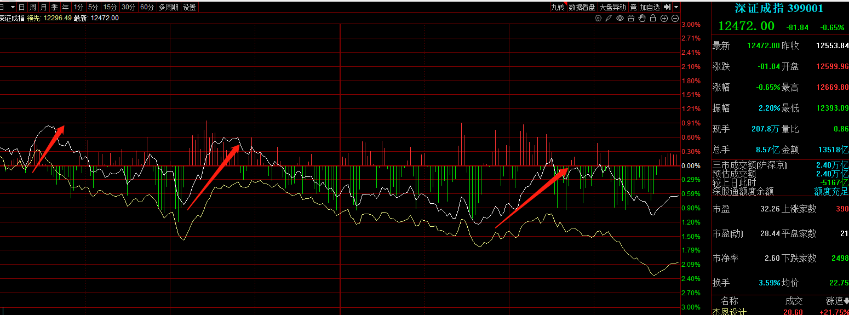Click the 总手 8.57亿 value
Viewport: 849px width, 315px height.
(x=767, y=150)
